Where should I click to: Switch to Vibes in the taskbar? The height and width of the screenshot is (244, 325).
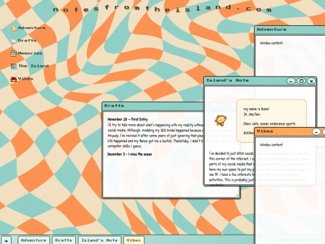[134, 240]
